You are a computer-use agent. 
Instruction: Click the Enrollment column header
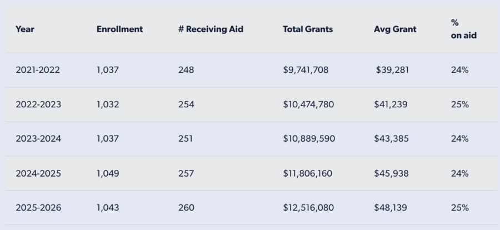click(x=119, y=29)
